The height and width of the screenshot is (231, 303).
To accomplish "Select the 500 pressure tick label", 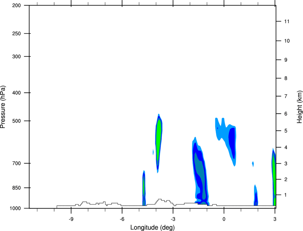I will 16,121.
